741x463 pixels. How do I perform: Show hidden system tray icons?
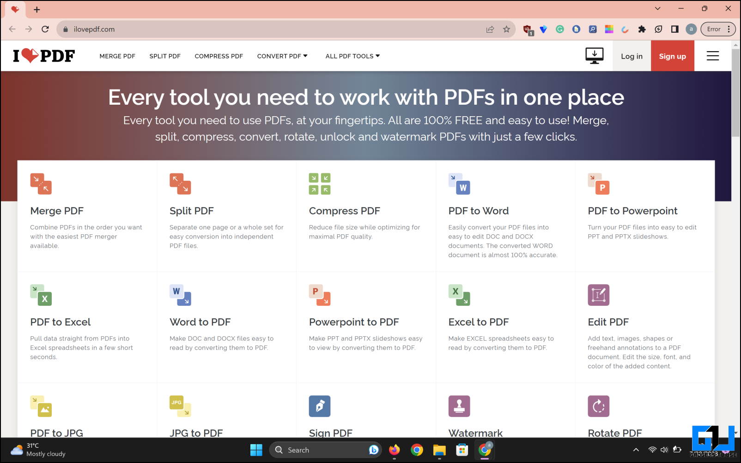click(636, 450)
